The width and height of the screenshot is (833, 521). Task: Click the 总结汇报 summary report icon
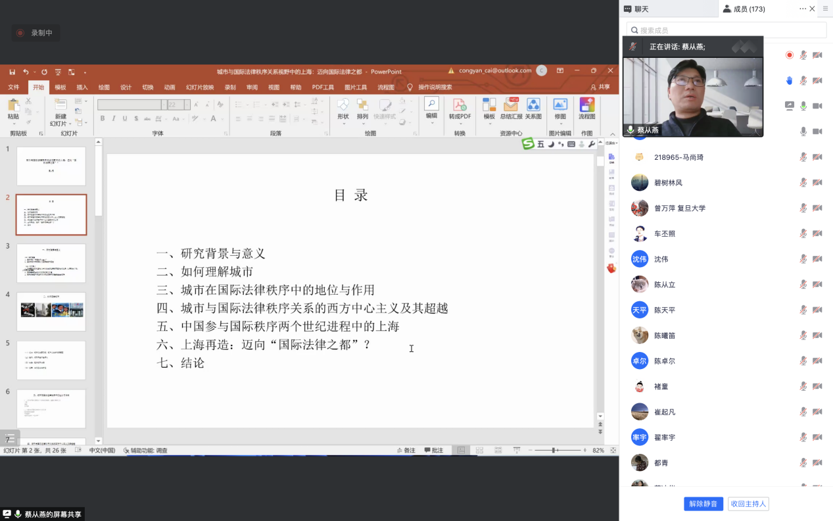tap(511, 105)
